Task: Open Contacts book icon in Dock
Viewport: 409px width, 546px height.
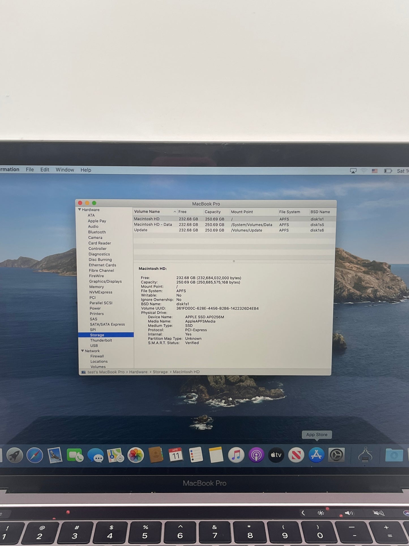Action: (156, 455)
